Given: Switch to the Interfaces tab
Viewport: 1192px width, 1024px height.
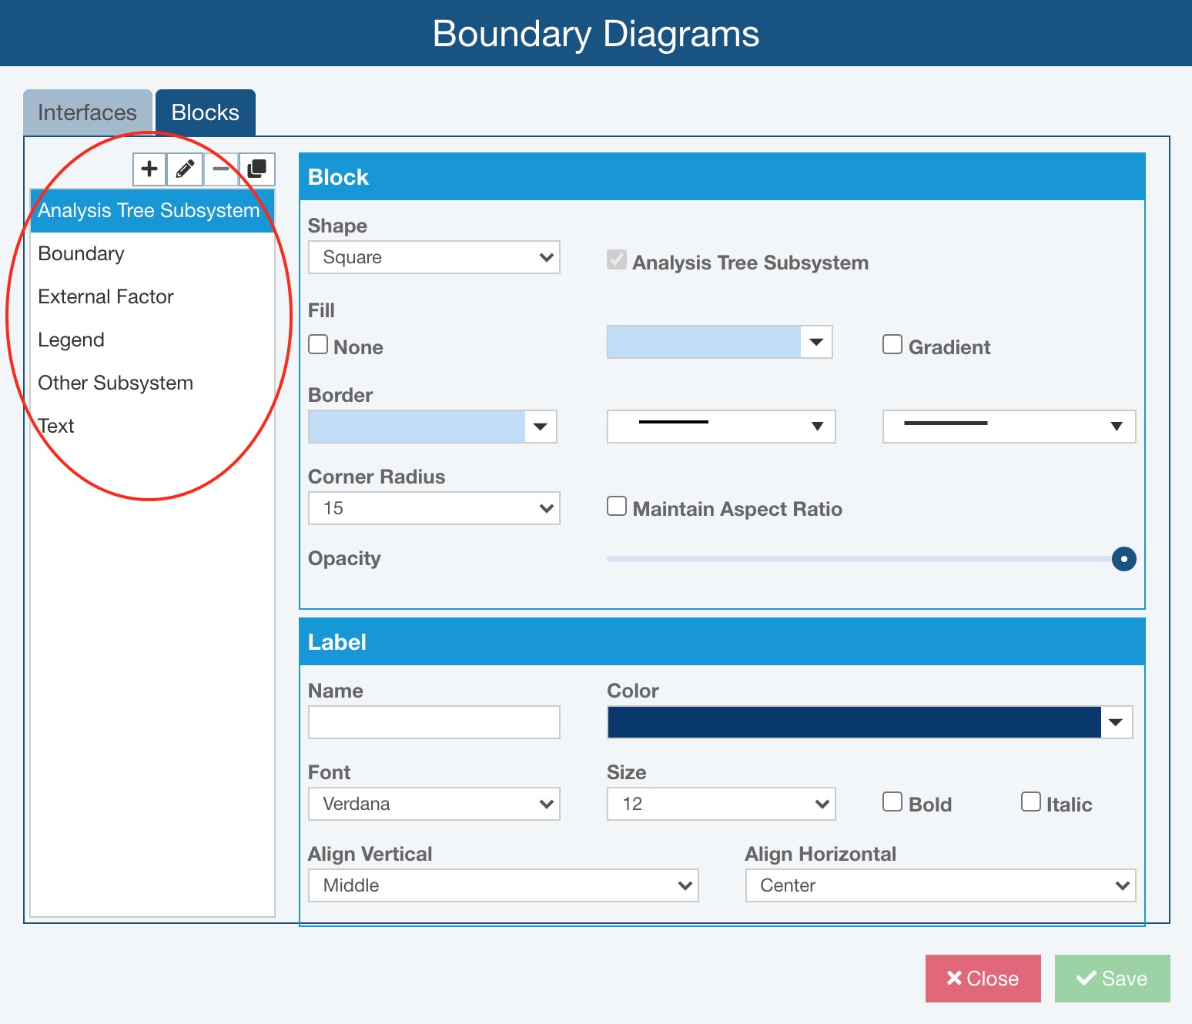Looking at the screenshot, I should pos(87,113).
